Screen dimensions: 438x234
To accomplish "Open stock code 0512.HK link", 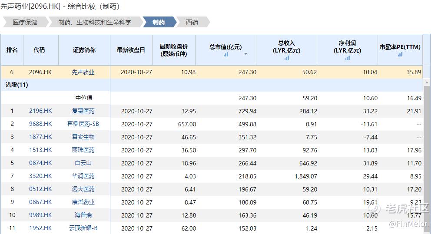I will click(x=40, y=189).
